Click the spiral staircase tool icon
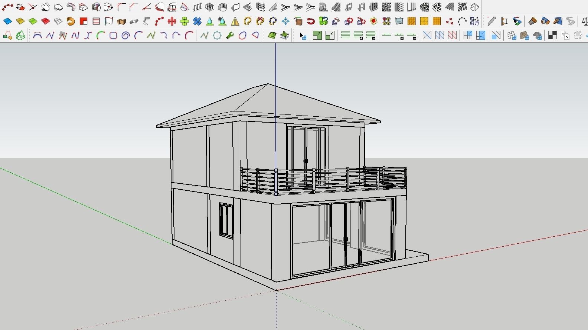The image size is (588, 330). pyautogui.click(x=323, y=7)
